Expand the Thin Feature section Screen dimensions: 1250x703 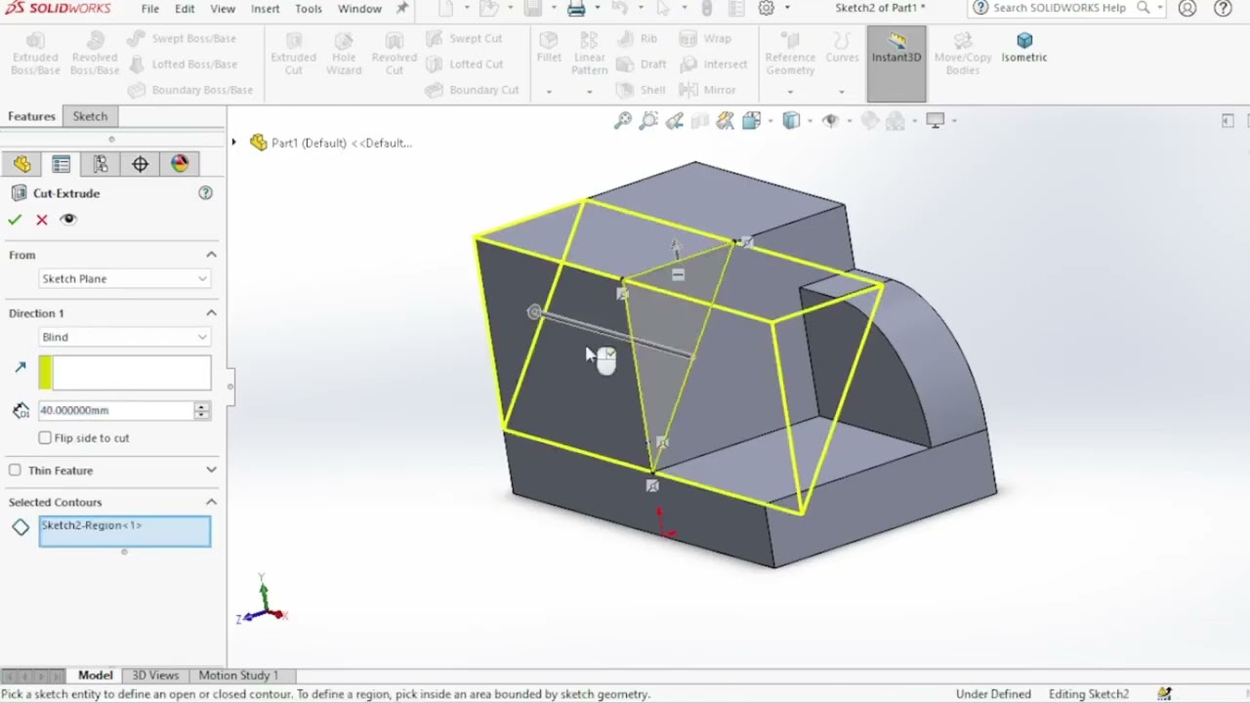(211, 470)
